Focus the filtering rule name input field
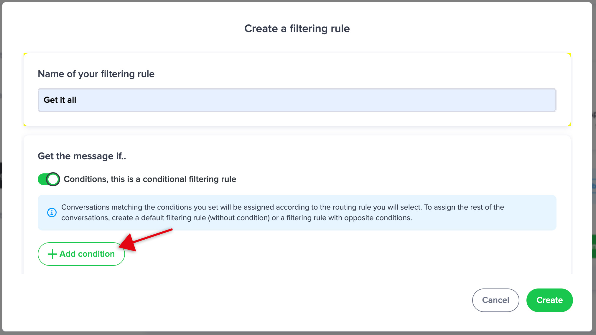Screen dimensions: 596x335 297,100
